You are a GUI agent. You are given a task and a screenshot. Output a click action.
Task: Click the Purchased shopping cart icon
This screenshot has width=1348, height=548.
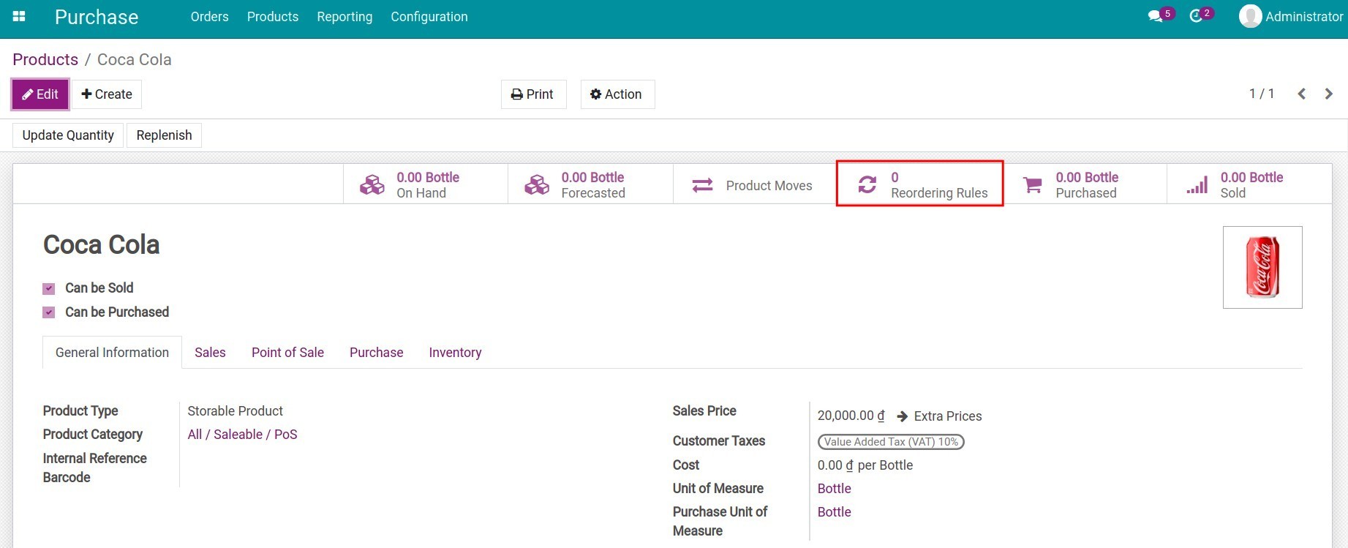point(1032,185)
